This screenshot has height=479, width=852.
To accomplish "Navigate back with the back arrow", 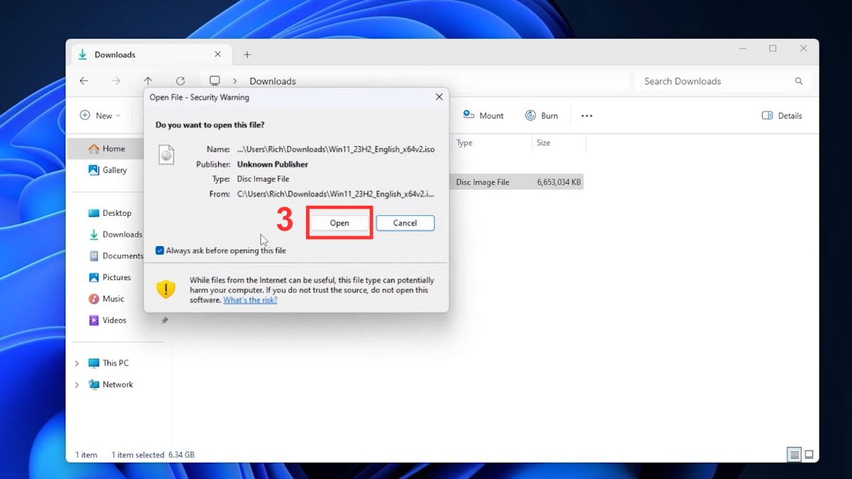I will pyautogui.click(x=84, y=81).
